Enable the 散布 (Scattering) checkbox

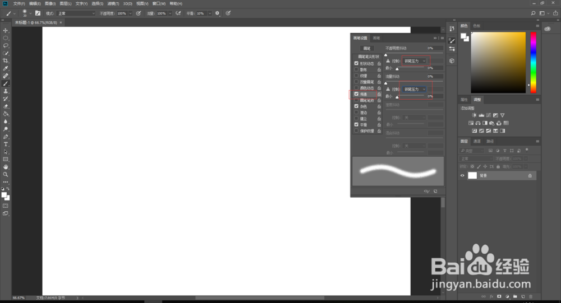(x=356, y=69)
